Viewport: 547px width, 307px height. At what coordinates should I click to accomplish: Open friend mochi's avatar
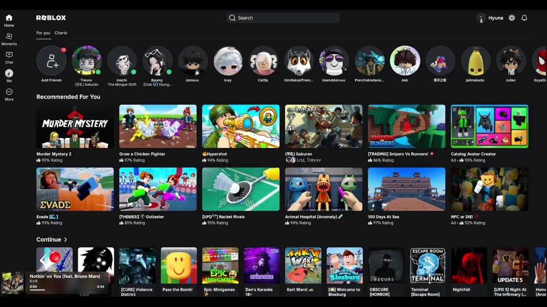click(x=122, y=61)
